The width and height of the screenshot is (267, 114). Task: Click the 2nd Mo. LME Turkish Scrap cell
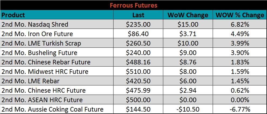[x=57, y=43]
